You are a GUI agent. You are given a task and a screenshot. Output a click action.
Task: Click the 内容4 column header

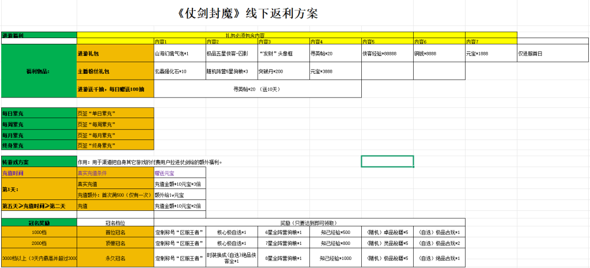[336, 41]
